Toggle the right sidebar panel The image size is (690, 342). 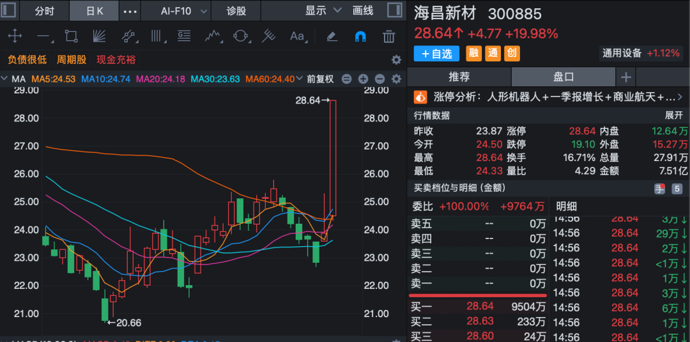coord(397,11)
